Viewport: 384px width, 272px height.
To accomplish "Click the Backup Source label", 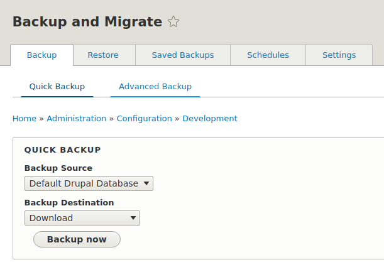I will (x=58, y=168).
